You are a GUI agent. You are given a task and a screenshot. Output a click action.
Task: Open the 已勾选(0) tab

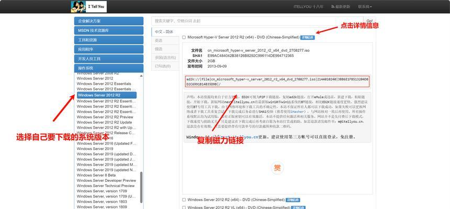click(165, 66)
